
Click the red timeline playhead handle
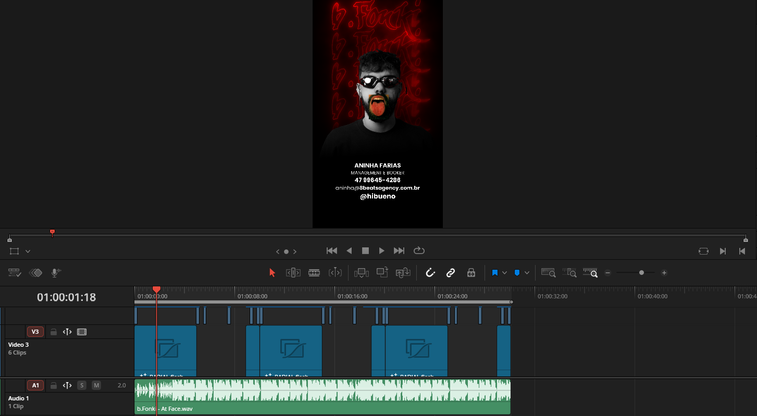pos(156,289)
